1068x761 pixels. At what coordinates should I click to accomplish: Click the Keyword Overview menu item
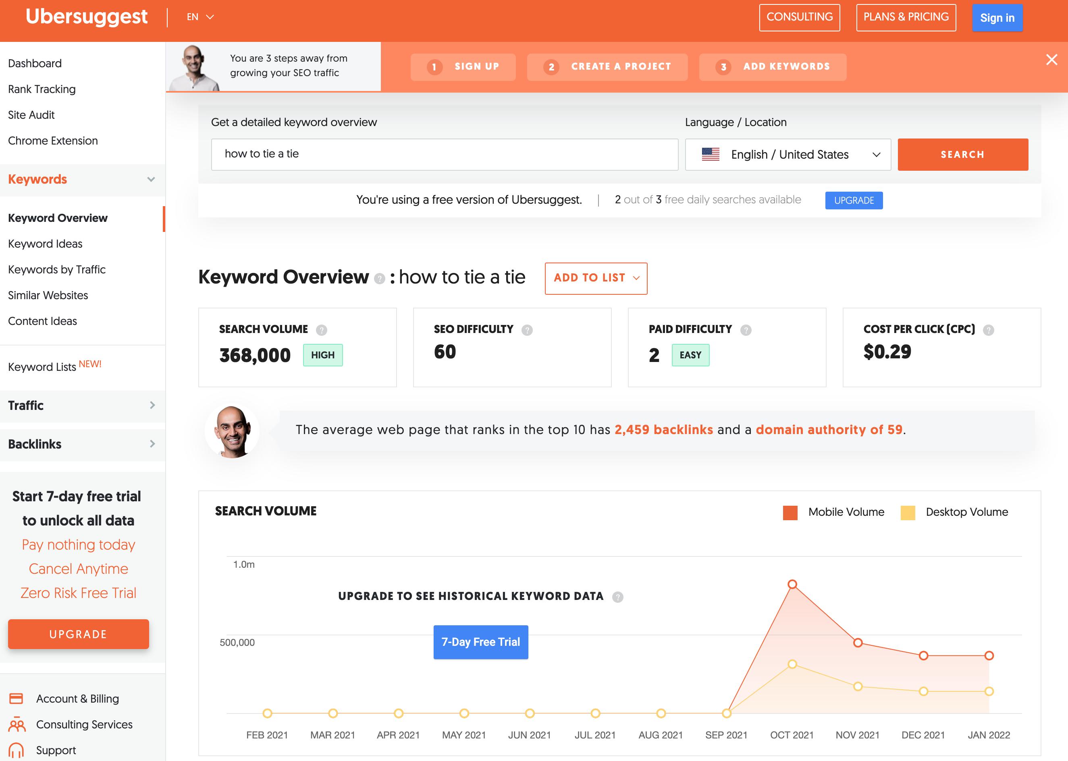click(58, 217)
